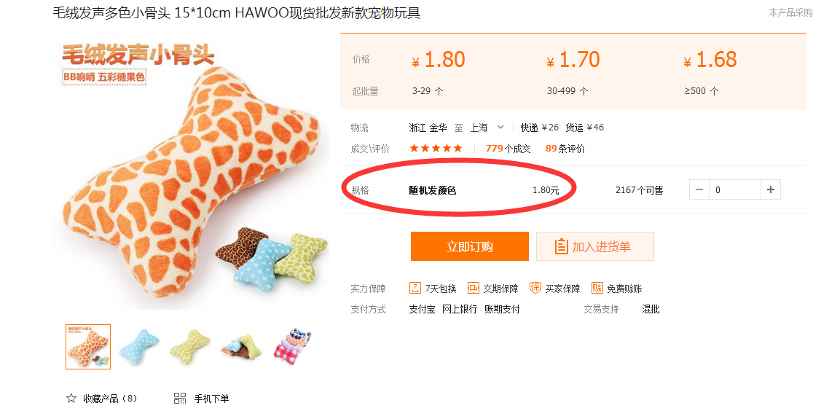
Task: Select the stacked plaid bones thumbnail
Action: [292, 347]
